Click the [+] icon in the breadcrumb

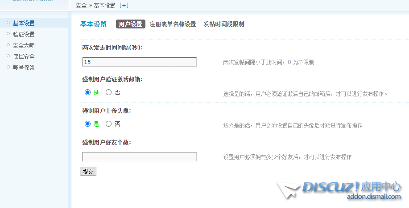[x=124, y=6]
